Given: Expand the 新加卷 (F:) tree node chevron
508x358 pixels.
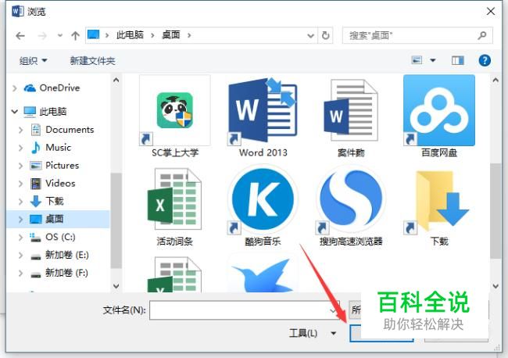Looking at the screenshot, I should click(21, 273).
